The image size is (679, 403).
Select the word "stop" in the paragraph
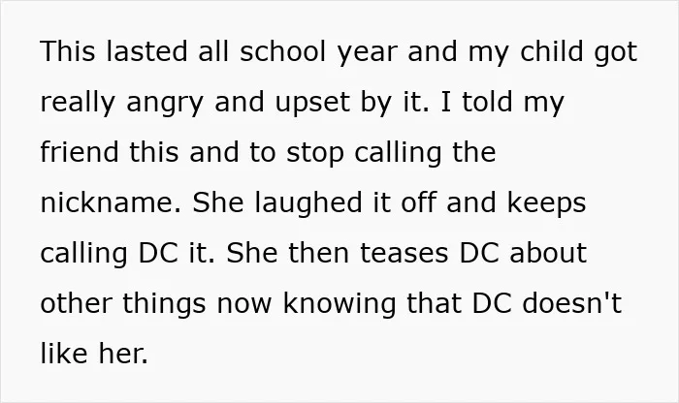(315, 154)
